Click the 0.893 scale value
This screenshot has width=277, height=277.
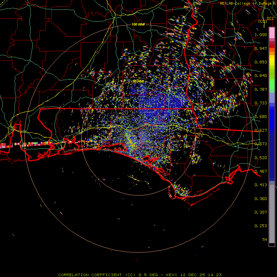[x=261, y=62]
